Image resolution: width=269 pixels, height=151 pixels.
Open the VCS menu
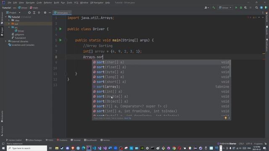pos(76,3)
